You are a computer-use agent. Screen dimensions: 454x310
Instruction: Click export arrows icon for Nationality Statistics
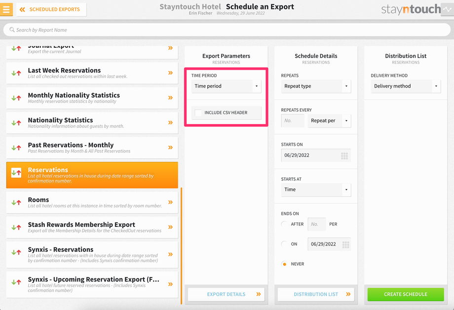16,123
